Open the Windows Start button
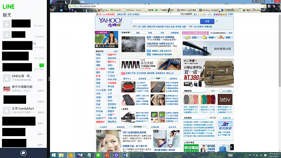The height and width of the screenshot is (158, 281). point(53,155)
